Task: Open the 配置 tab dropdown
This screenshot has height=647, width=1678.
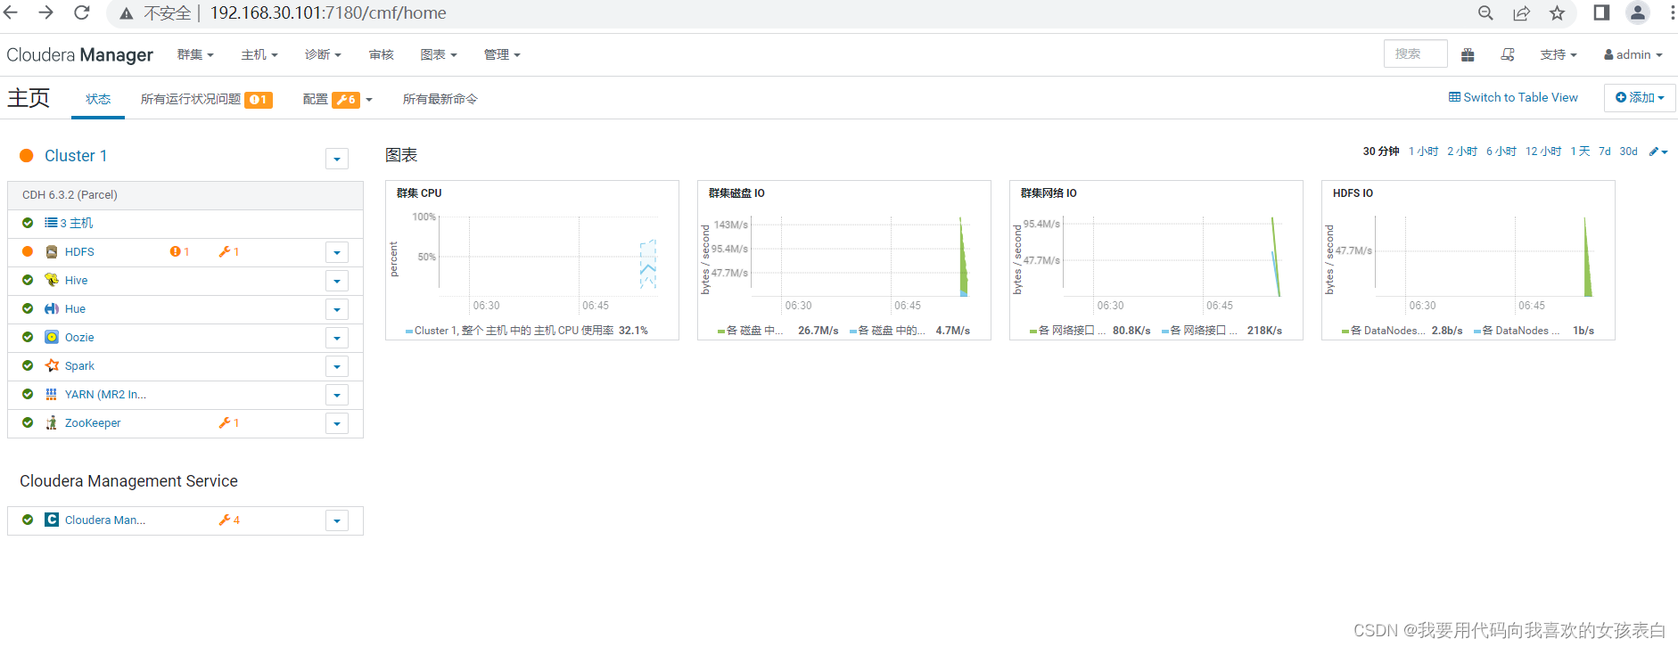Action: (x=338, y=99)
